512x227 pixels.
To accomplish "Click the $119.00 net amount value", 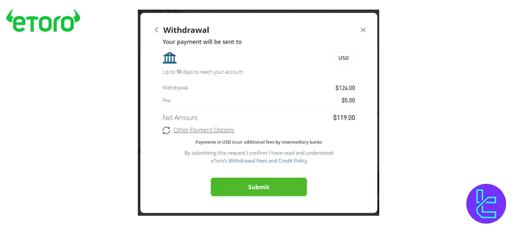I will click(x=344, y=118).
